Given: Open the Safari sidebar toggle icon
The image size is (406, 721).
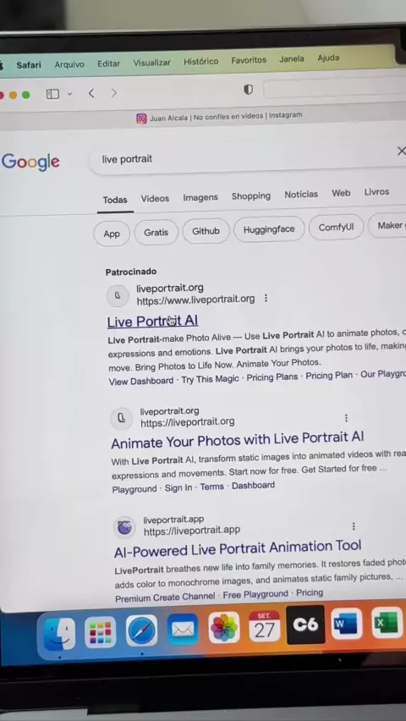Looking at the screenshot, I should 53,94.
